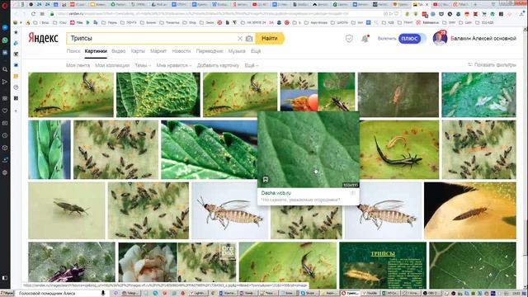Start an image search with the camera icon
Image resolution: width=528 pixels, height=297 pixels.
click(249, 39)
